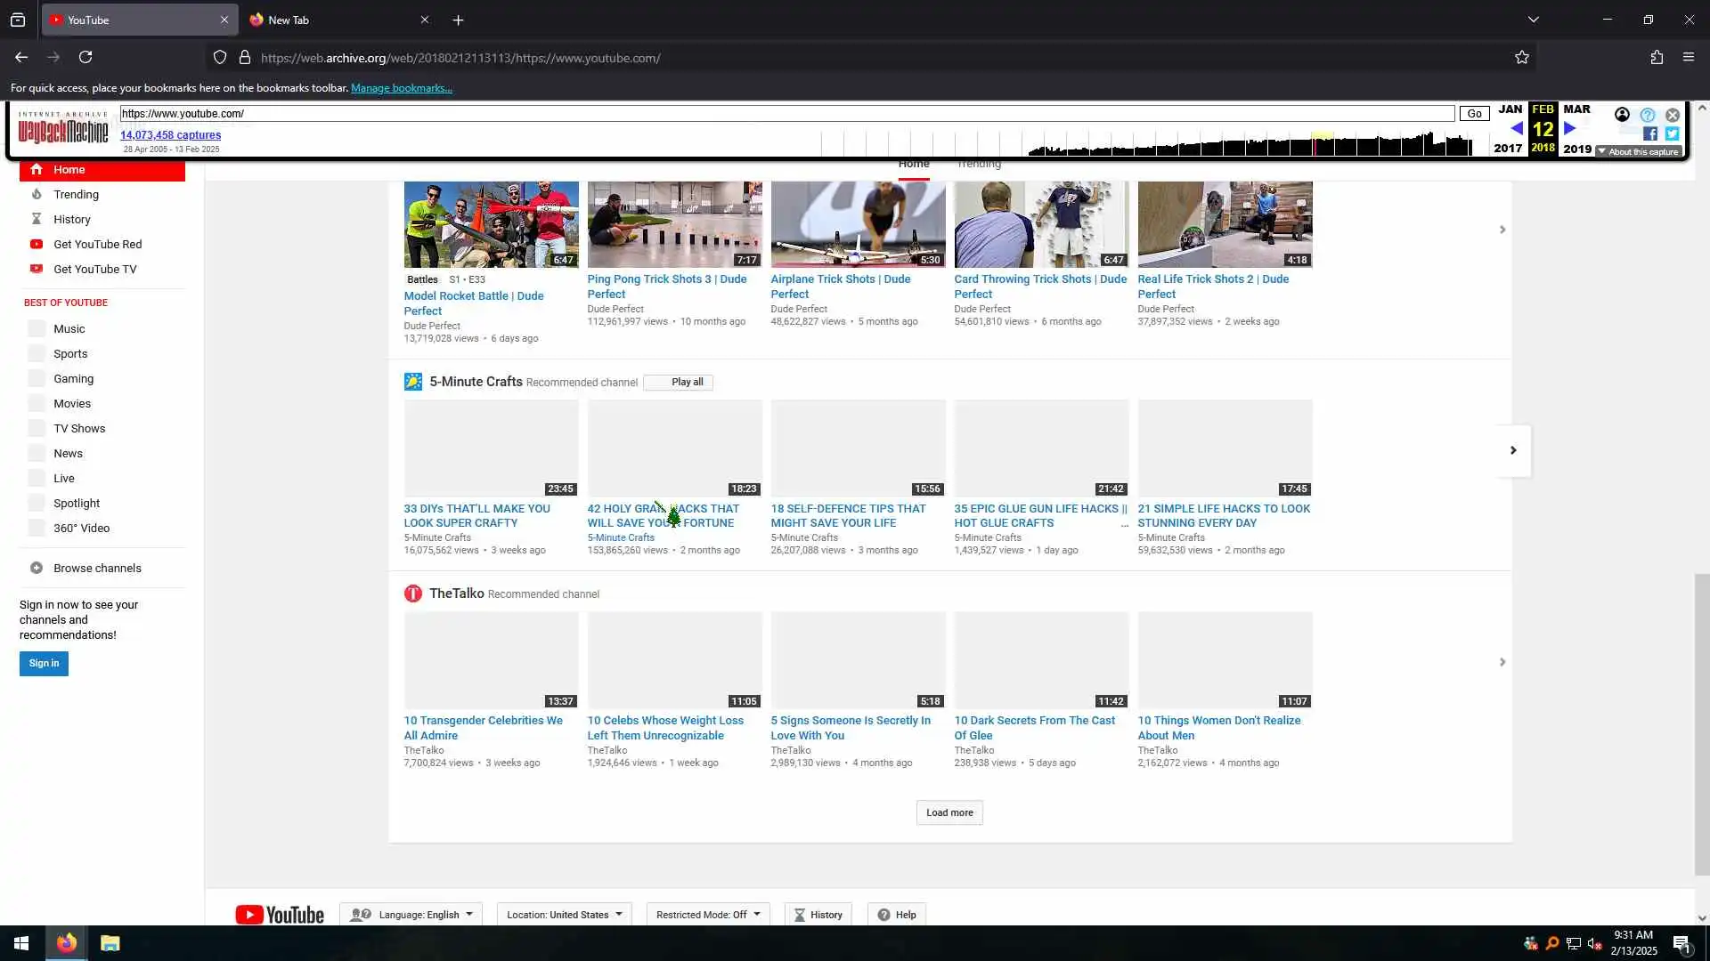Click the History hourglass icon in sidebar
This screenshot has height=961, width=1710.
37,219
